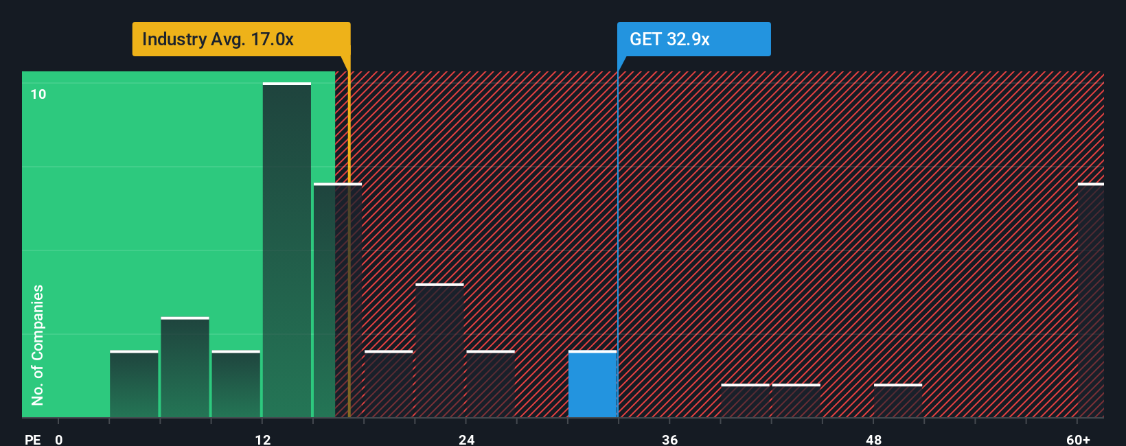The image size is (1126, 446).
Task: Click the x-axis label 24
Action: 467,439
